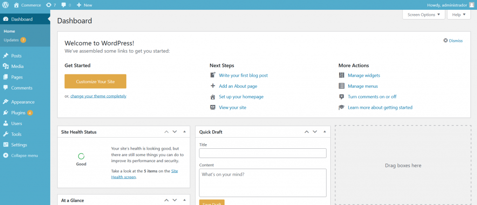Click the comments bubble icon in admin bar
This screenshot has width=477, height=205.
tap(63, 5)
